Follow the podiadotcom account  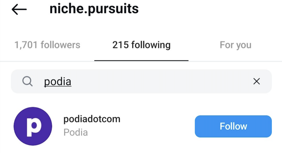233,126
